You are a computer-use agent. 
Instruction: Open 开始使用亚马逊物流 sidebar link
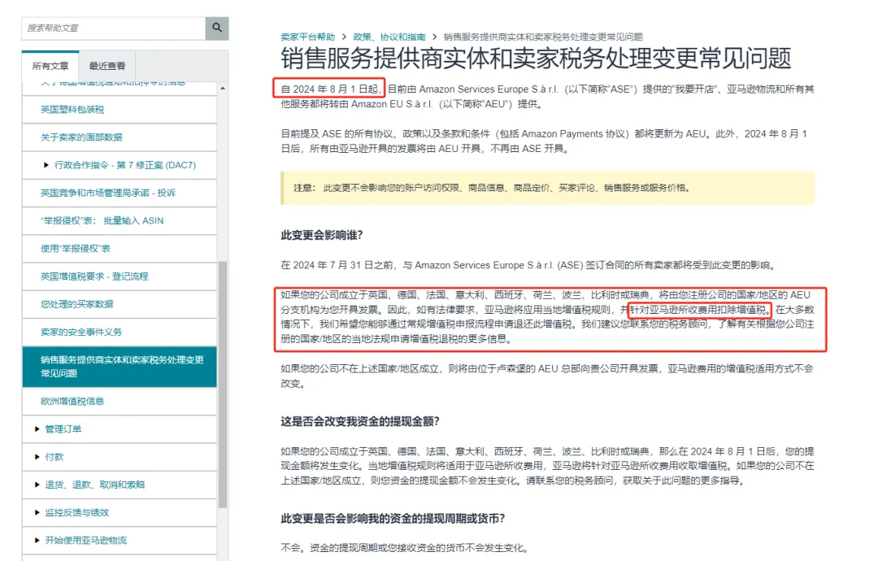(85, 541)
